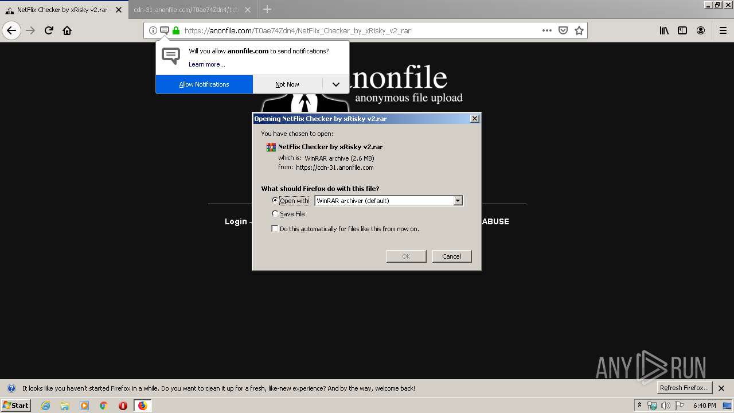The image size is (734, 413).
Task: Open a new tab with plus icon
Action: (267, 9)
